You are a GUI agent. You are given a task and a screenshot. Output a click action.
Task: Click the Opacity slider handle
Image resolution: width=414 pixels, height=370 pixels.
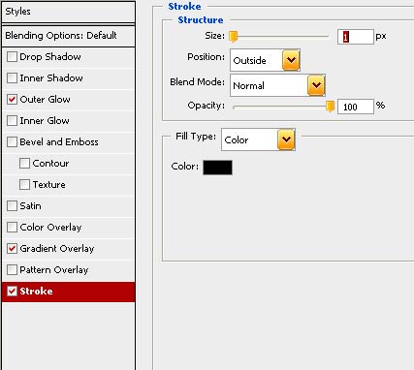[x=330, y=107]
